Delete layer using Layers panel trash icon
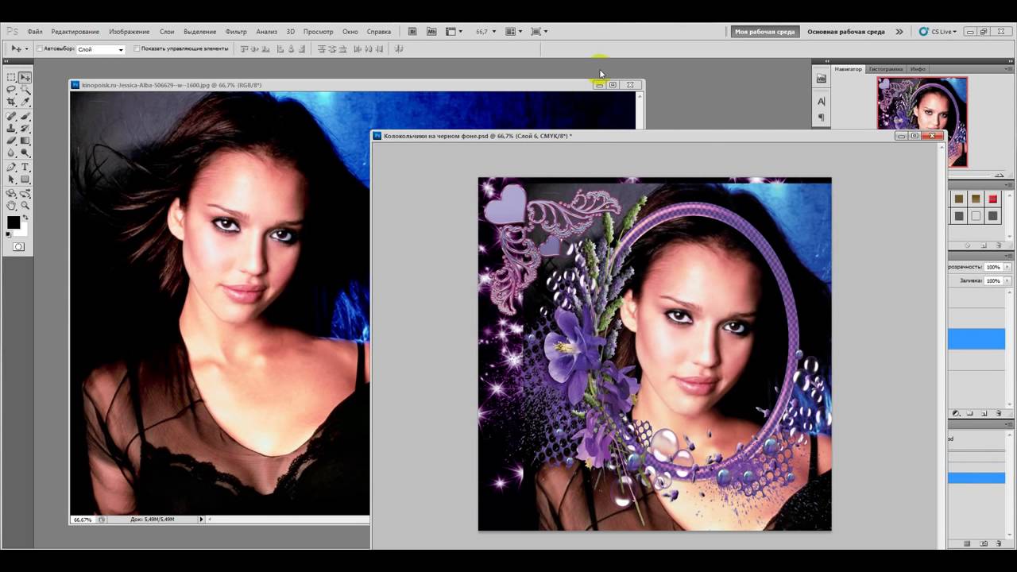Screen dimensions: 1017x572 999,414
